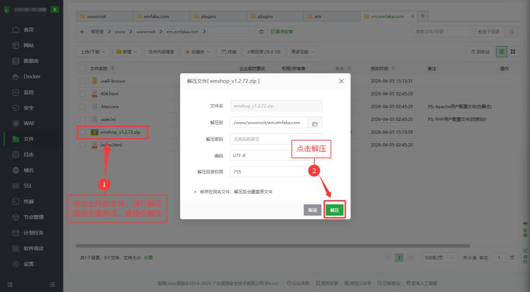Click the refresh directory icon
Image resolution: width=530 pixels, height=292 pixels.
pyautogui.click(x=261, y=32)
